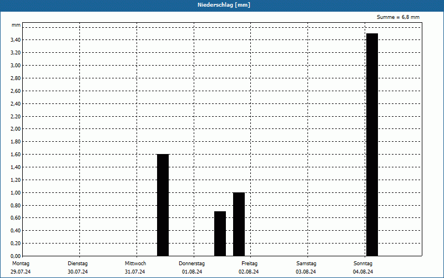Viewport: 444px width, 278px height.
Task: Click the 0,20 y-axis value
Action: pos(16,244)
